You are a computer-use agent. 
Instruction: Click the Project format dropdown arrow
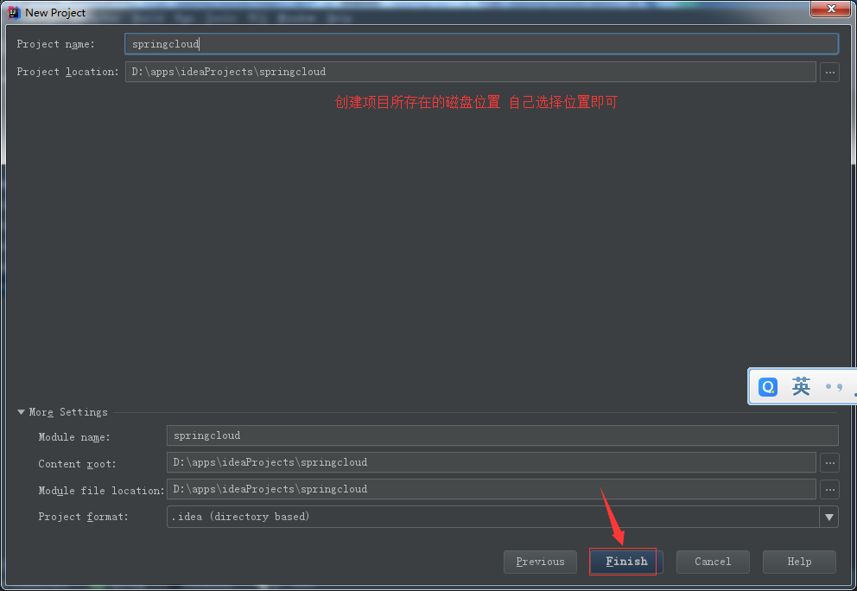(829, 518)
